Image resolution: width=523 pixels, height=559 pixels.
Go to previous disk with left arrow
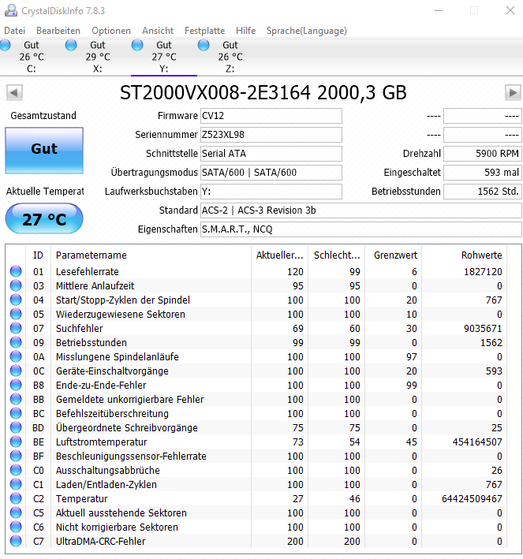[14, 93]
